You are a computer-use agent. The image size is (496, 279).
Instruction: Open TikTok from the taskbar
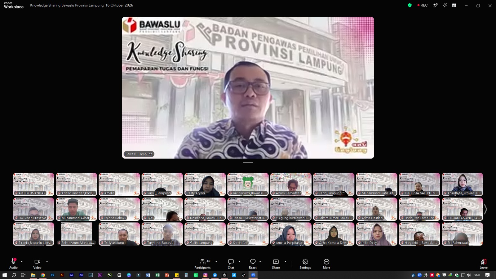click(243, 275)
